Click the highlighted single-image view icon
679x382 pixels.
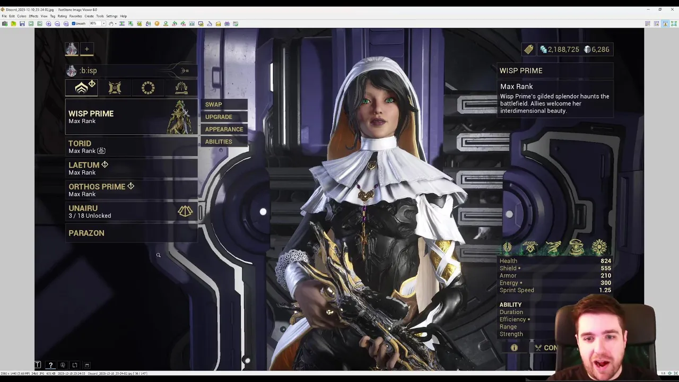coord(665,23)
